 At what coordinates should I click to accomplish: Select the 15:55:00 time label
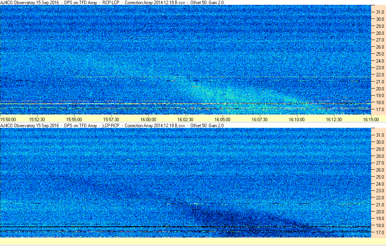pos(74,119)
